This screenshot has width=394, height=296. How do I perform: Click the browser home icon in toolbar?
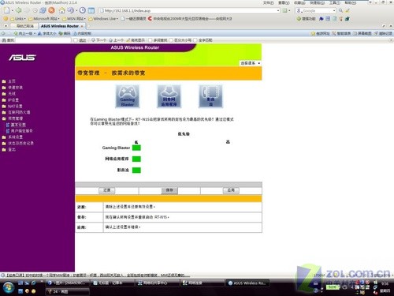point(61,10)
